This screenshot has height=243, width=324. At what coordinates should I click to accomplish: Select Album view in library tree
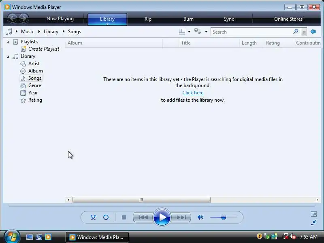point(36,71)
